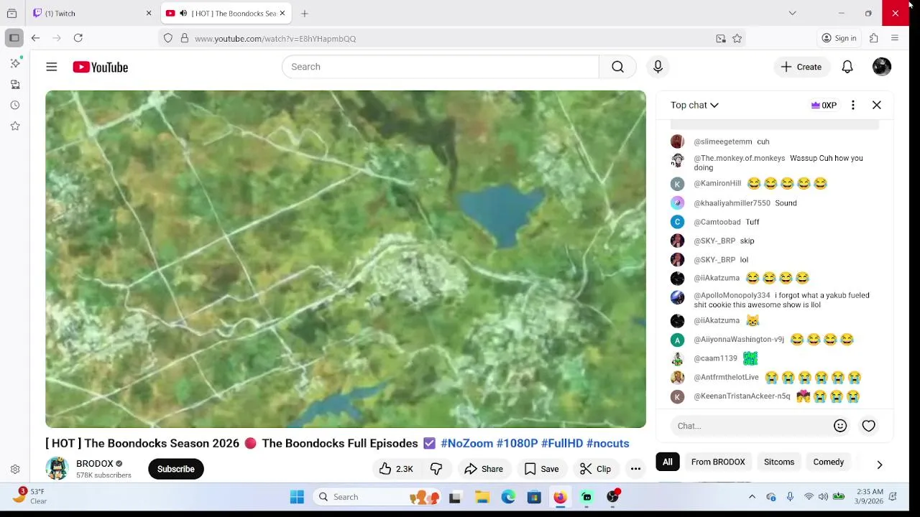Start voice search with the microphone
The width and height of the screenshot is (920, 517).
[x=658, y=67]
